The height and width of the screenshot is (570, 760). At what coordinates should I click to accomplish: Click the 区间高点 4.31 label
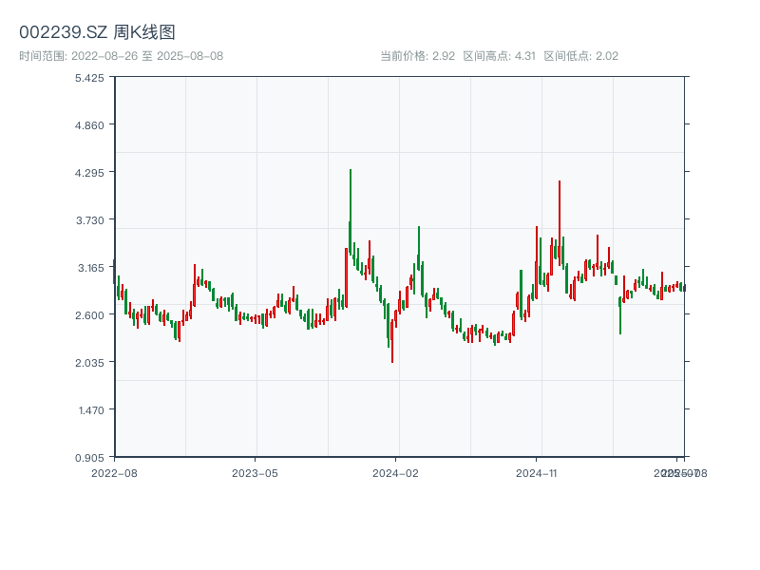click(x=499, y=56)
